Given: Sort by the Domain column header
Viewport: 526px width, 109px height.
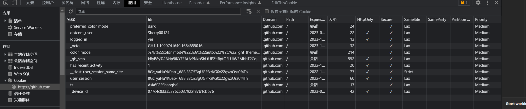Looking at the screenshot, I should (x=273, y=19).
